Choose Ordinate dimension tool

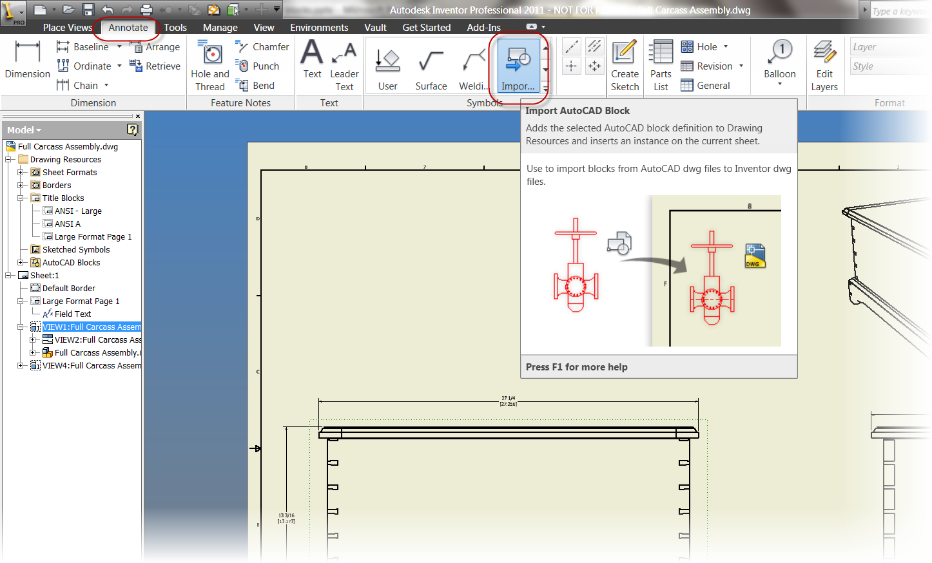[84, 66]
